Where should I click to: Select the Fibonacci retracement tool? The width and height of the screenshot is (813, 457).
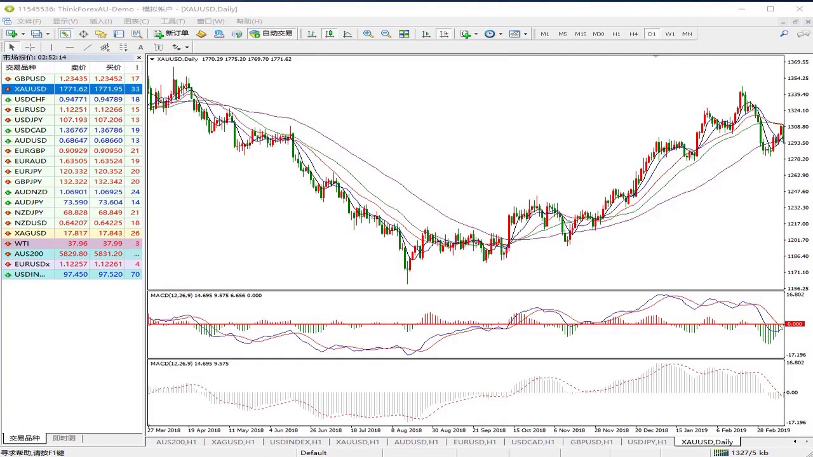pyautogui.click(x=123, y=48)
